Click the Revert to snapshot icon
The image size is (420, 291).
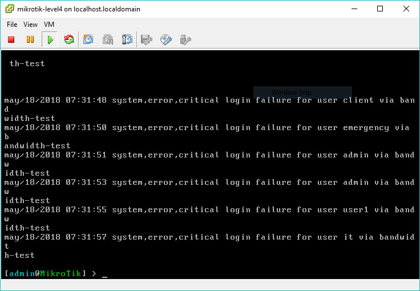pyautogui.click(x=108, y=39)
